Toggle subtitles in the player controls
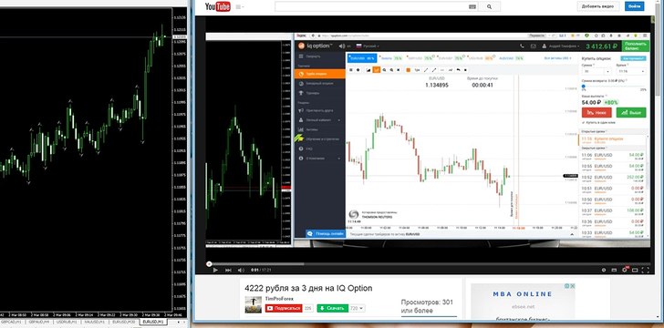The image size is (664, 328). click(615, 270)
